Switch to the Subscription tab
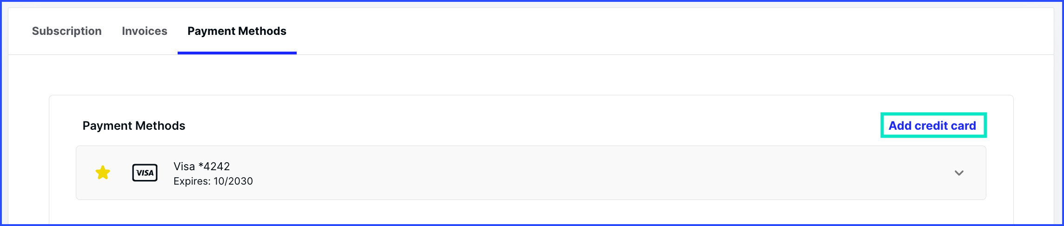This screenshot has height=226, width=1064. [x=66, y=31]
